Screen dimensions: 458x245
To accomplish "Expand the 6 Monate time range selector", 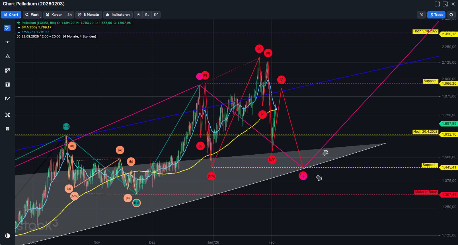I will coord(89,15).
